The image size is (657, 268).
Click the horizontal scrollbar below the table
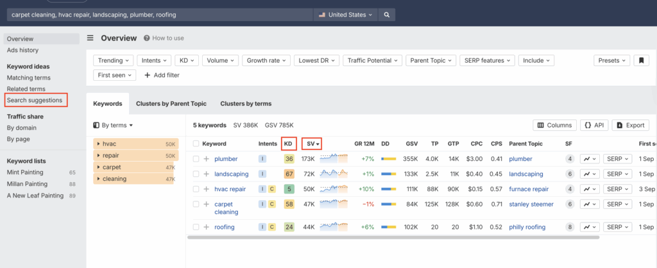pos(393,237)
